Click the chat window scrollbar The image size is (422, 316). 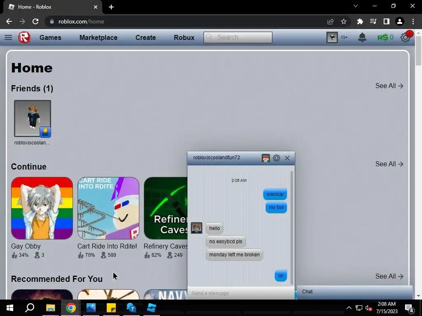[292, 228]
